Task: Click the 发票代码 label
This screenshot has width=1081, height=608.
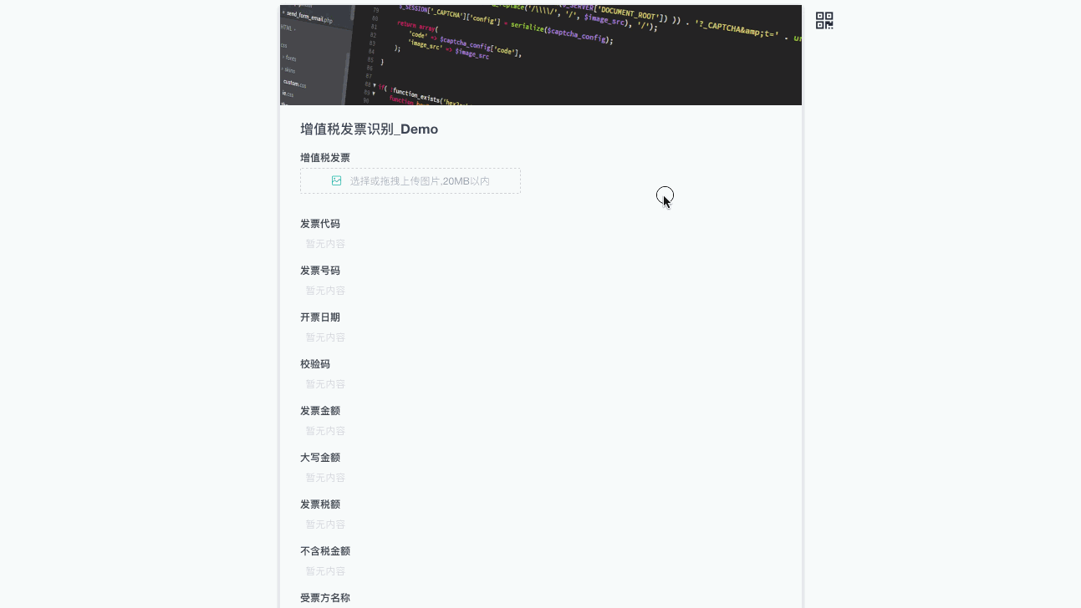Action: point(320,224)
